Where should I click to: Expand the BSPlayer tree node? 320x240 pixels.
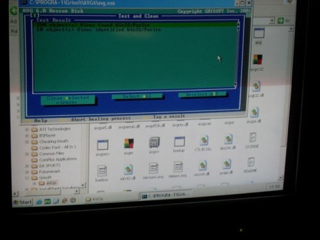click(27, 135)
